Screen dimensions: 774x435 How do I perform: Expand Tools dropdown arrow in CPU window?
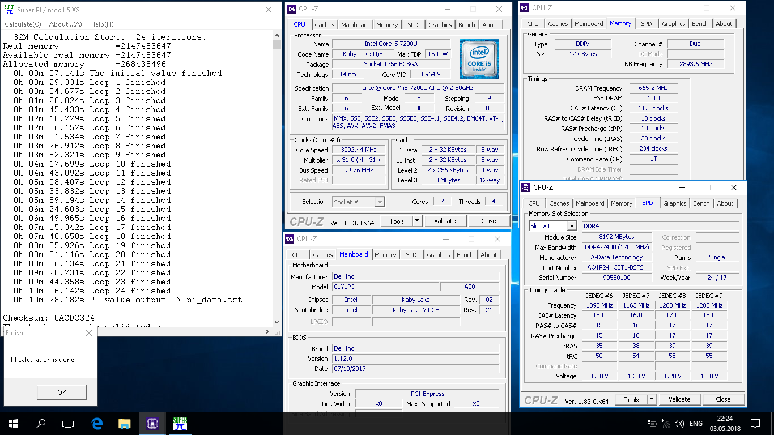(x=417, y=221)
